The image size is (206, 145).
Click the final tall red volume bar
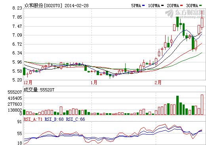(x=202, y=104)
